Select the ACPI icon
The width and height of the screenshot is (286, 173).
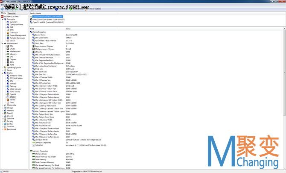point(8,65)
